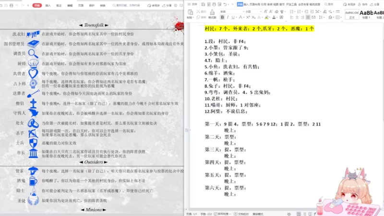
Task: Switch to Writer Developer Tools (开发工具) tab
Action: click(x=291, y=4)
